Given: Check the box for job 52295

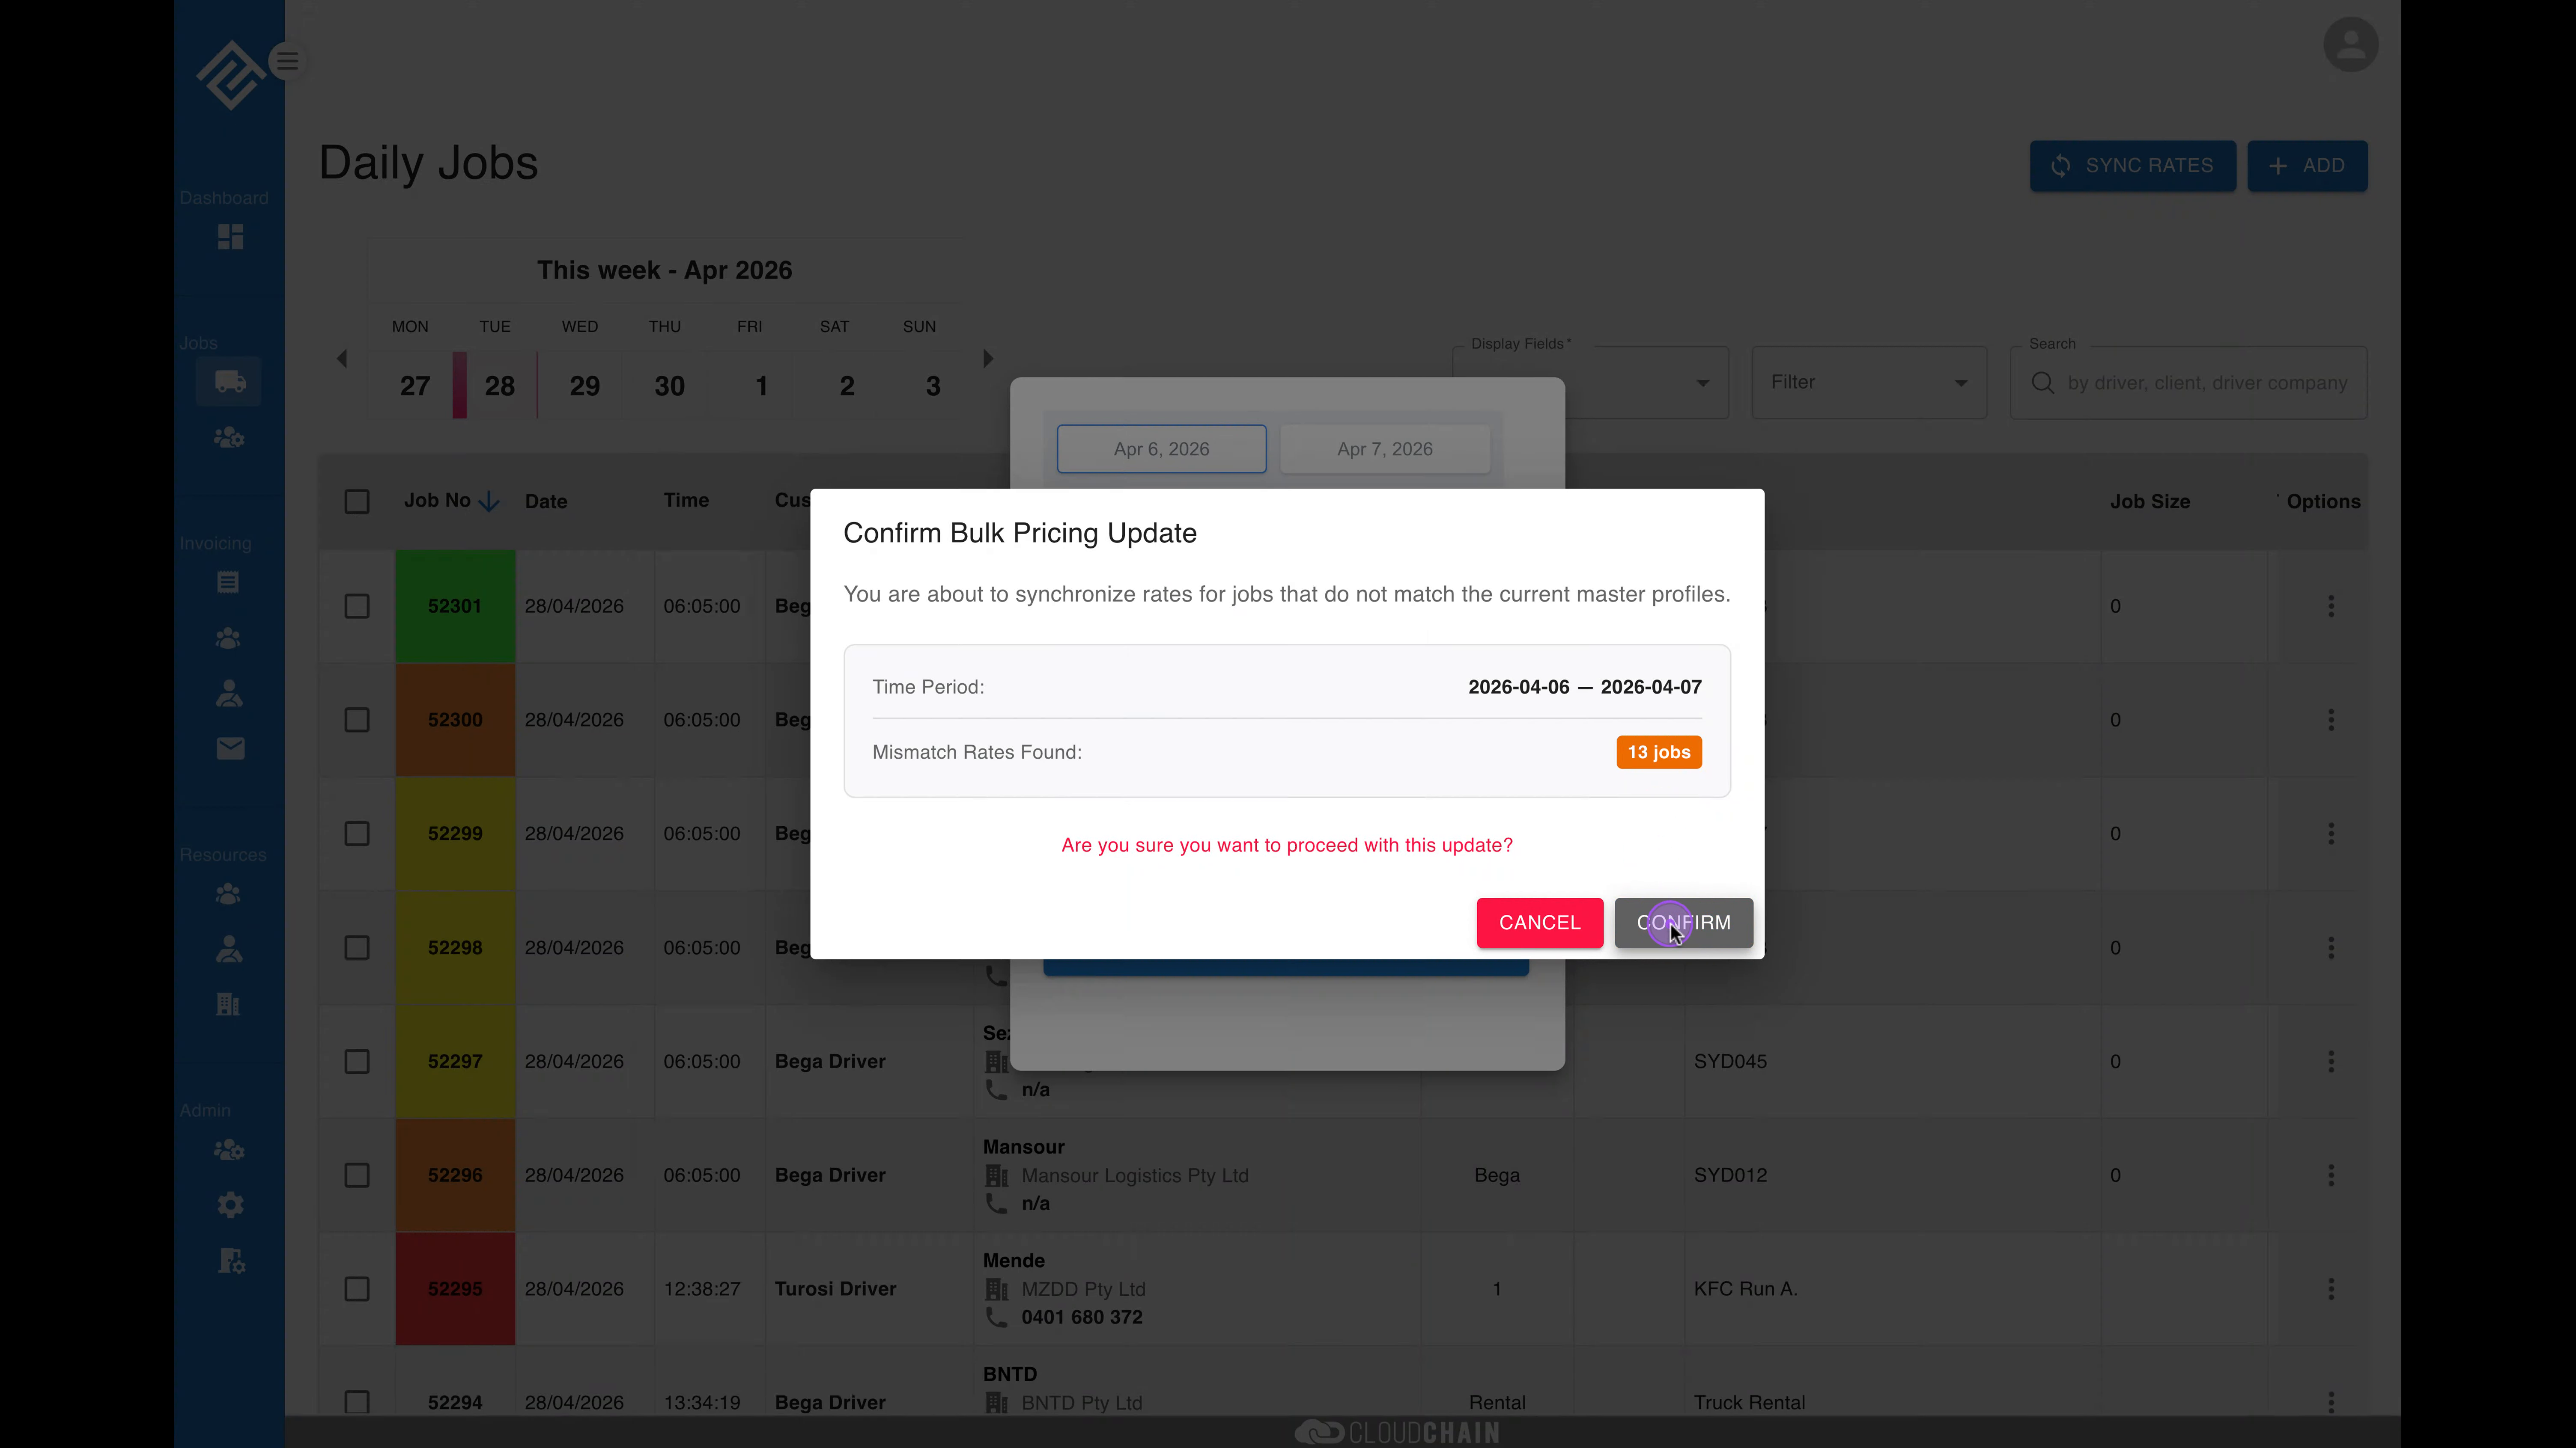Looking at the screenshot, I should pyautogui.click(x=357, y=1289).
